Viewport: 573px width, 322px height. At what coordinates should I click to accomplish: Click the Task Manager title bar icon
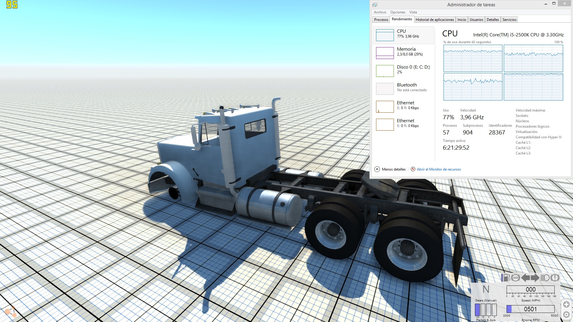pyautogui.click(x=375, y=5)
